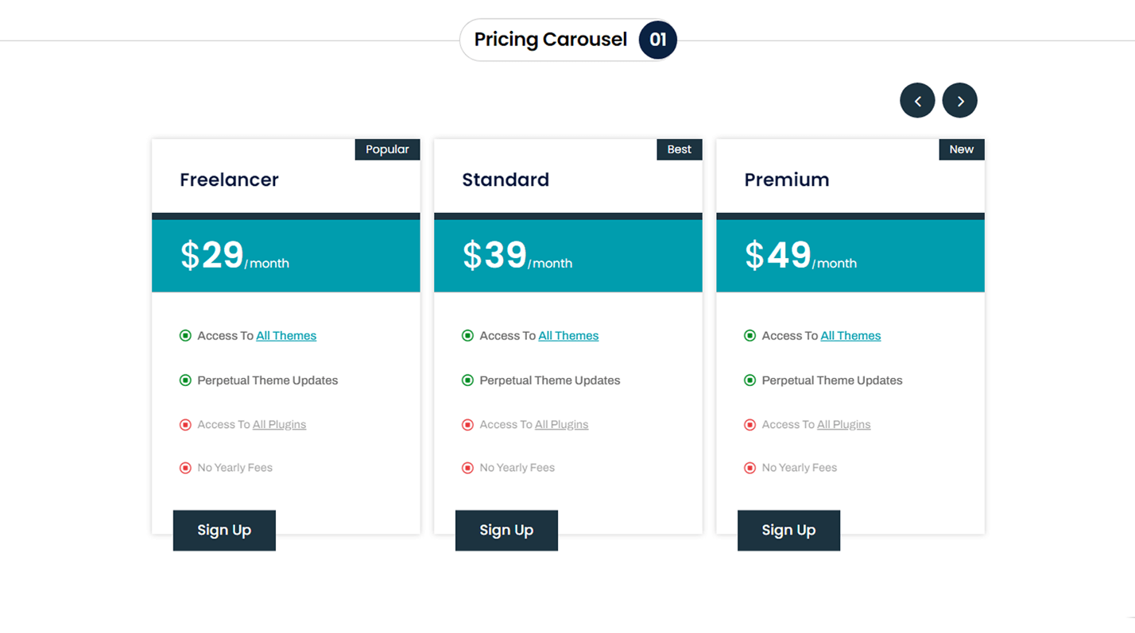Click the 01 number badge beside Pricing Carousel
The image size is (1135, 633).
657,40
